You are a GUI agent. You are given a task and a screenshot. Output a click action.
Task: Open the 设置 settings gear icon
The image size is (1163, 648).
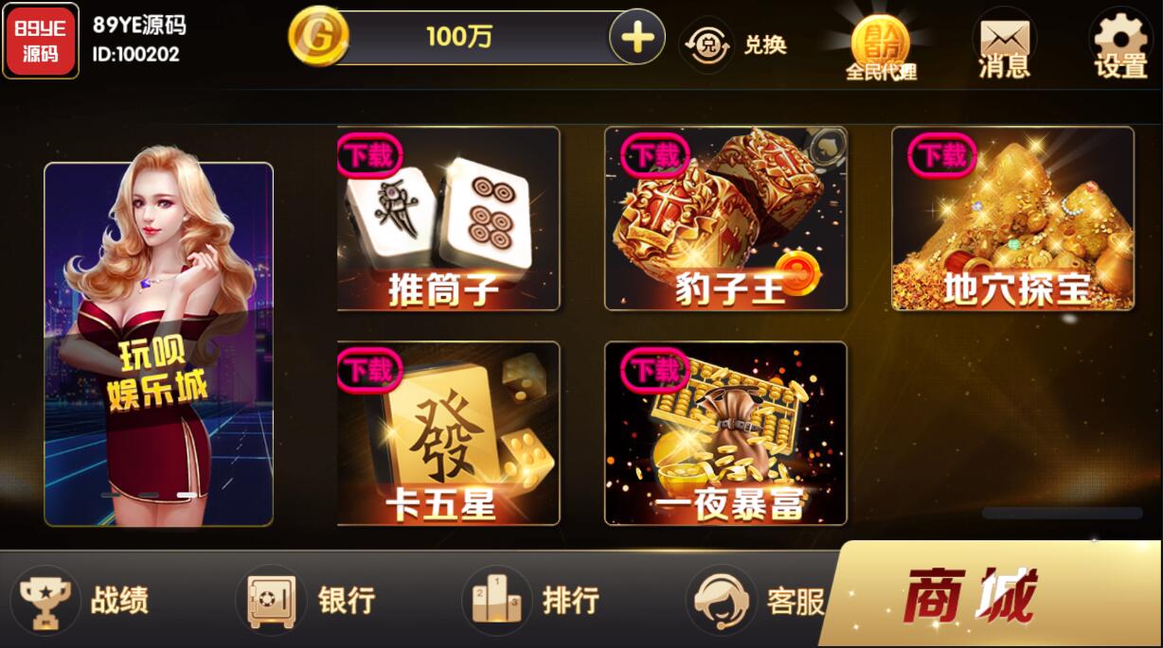1120,43
